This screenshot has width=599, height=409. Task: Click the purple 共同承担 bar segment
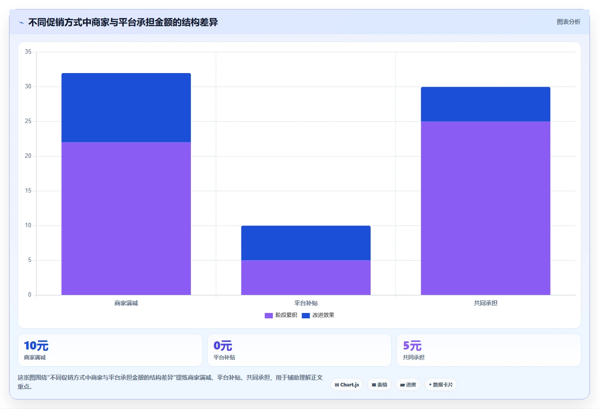click(486, 208)
